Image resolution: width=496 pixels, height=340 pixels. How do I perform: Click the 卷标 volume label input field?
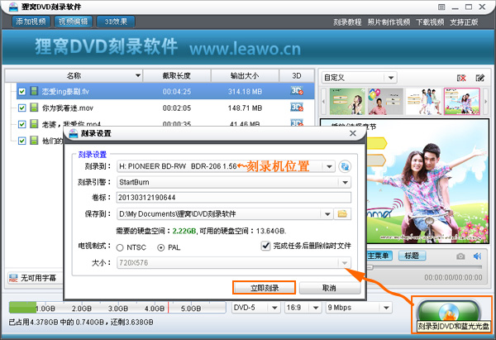click(234, 198)
